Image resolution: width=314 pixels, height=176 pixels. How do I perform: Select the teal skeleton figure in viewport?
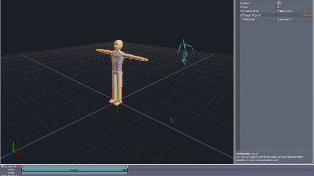(x=185, y=52)
